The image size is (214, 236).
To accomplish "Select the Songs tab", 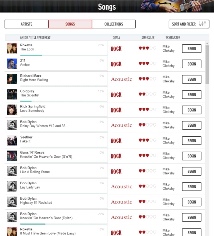I will click(70, 24).
